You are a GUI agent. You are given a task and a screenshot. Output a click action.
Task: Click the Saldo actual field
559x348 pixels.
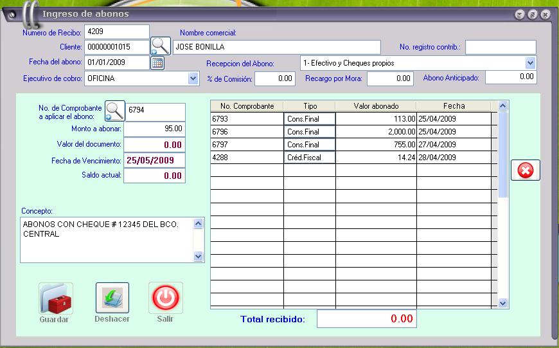click(154, 176)
